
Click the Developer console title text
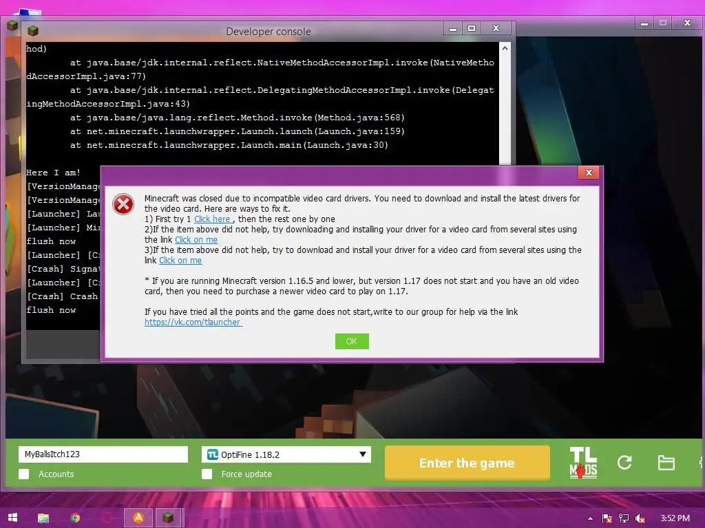click(269, 32)
